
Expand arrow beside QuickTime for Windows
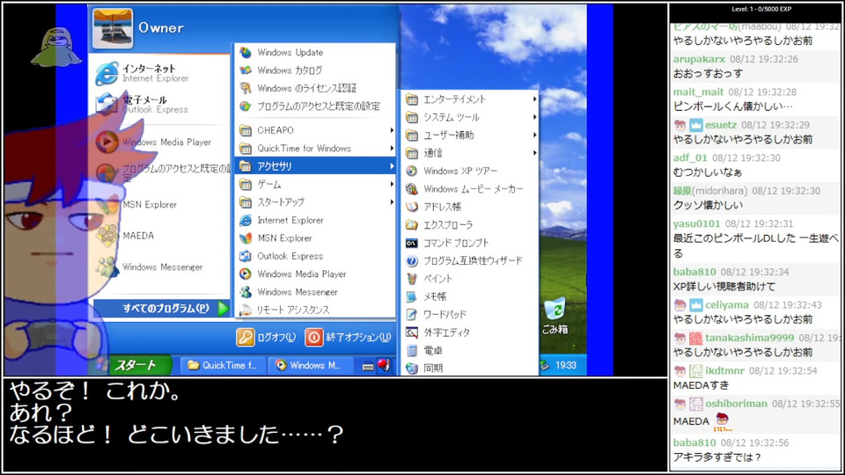(392, 148)
